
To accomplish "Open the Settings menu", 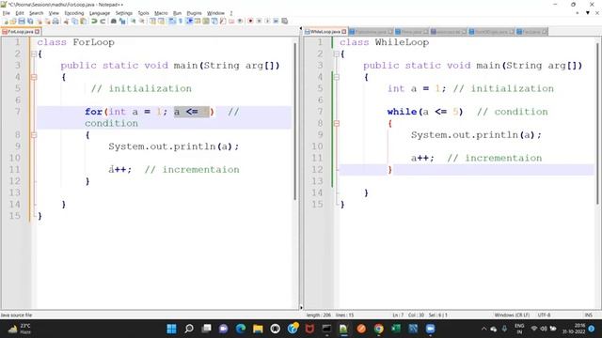I will tap(124, 13).
